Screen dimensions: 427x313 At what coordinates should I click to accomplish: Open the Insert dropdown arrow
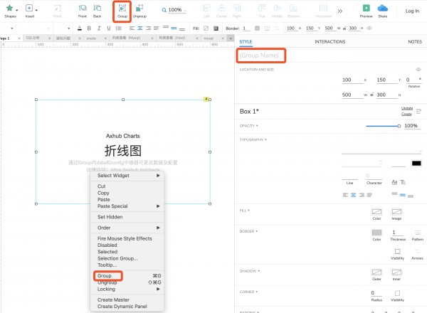point(36,11)
